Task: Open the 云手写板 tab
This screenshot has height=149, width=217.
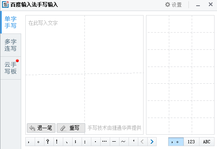Action: point(11,68)
